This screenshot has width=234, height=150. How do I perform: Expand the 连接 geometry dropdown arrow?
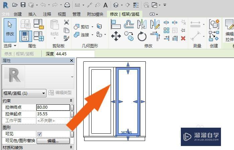point(92,35)
